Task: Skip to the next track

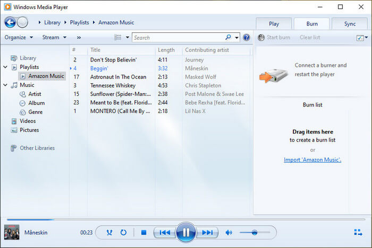Action: (x=207, y=233)
